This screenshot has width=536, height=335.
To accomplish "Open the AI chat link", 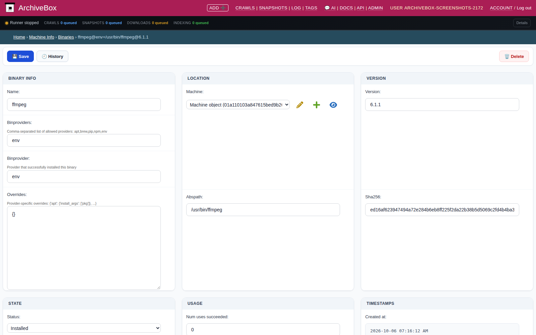I will tap(330, 8).
